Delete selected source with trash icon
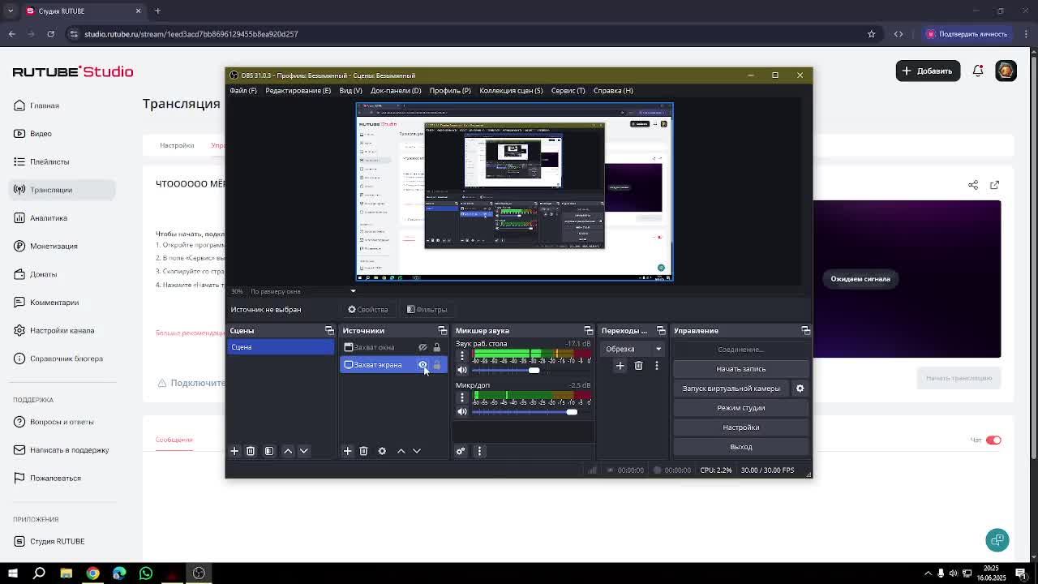 363,451
